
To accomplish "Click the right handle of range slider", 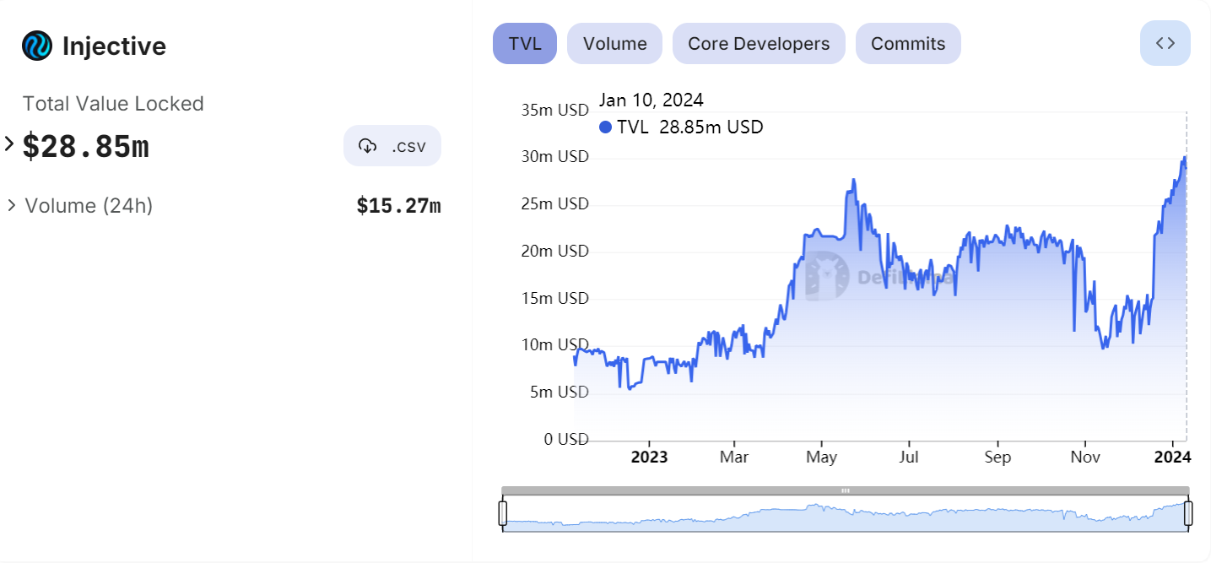I will pyautogui.click(x=1188, y=513).
